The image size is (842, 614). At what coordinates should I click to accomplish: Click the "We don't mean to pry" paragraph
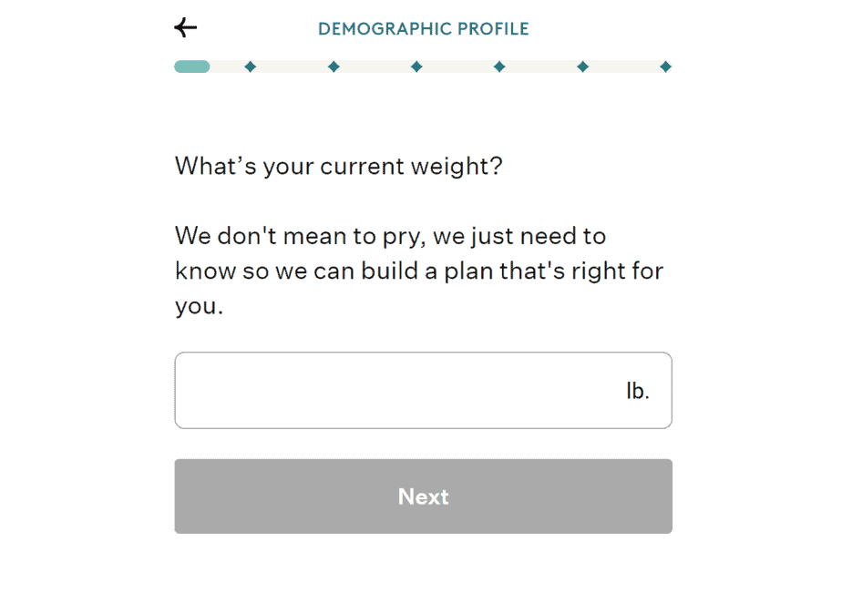coord(419,271)
